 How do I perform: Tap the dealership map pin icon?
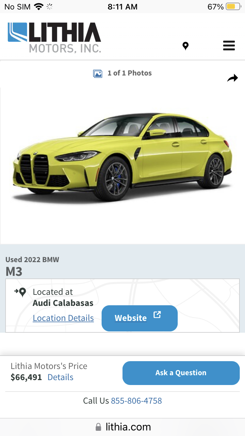coord(21,292)
